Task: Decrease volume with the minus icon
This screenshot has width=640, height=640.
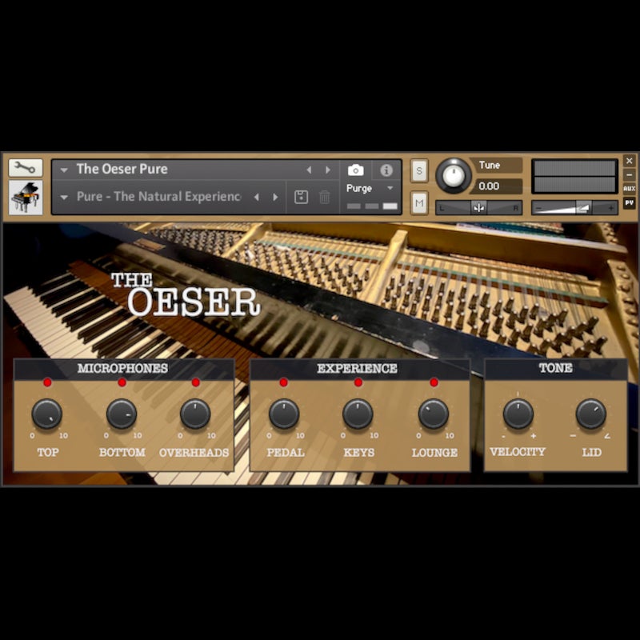Action: [538, 208]
